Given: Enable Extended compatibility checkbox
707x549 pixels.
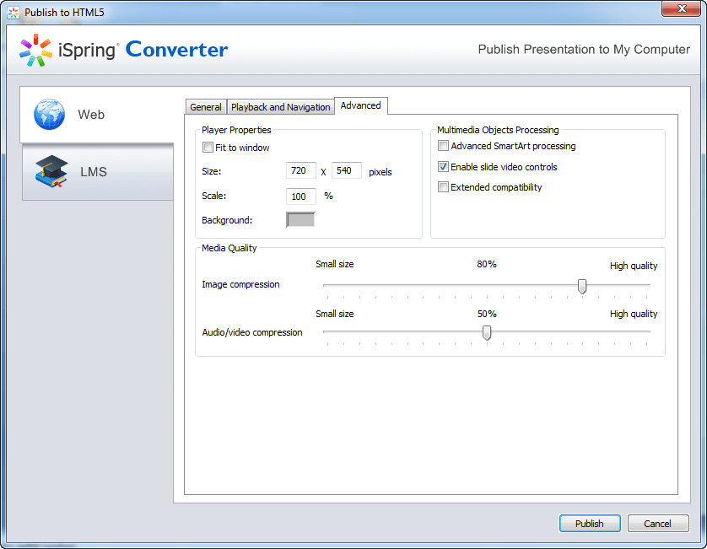Looking at the screenshot, I should tap(443, 187).
